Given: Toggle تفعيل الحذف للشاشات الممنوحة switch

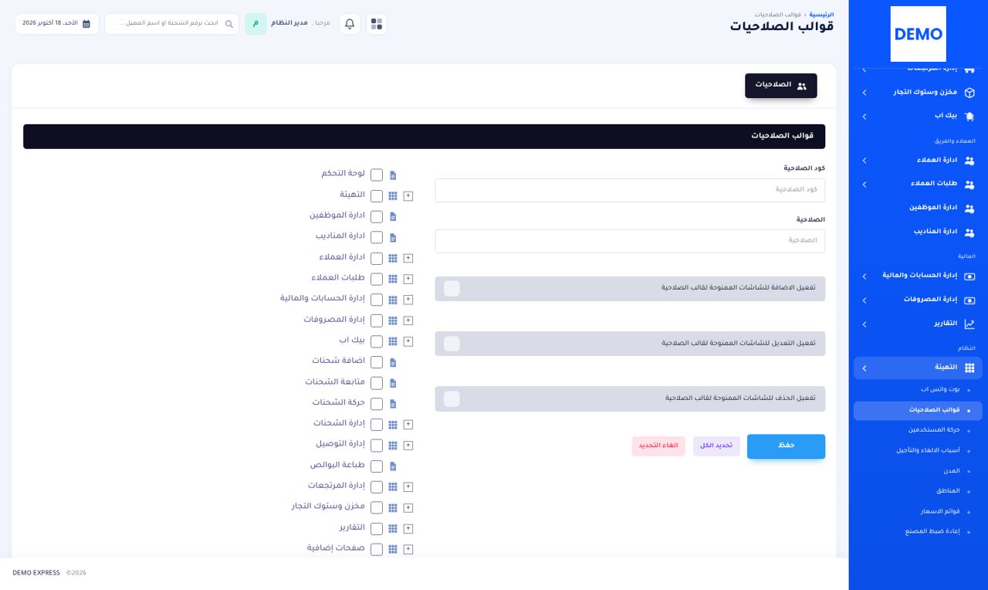Looking at the screenshot, I should (452, 398).
